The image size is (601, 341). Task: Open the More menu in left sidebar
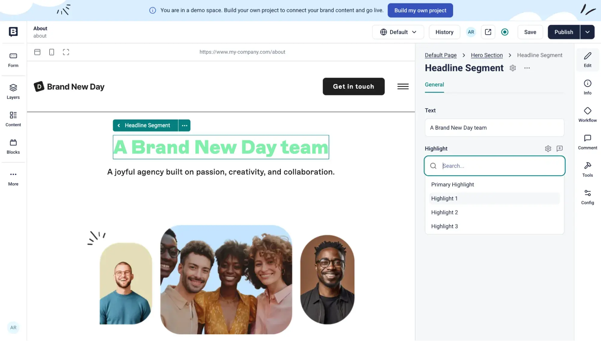(x=13, y=178)
